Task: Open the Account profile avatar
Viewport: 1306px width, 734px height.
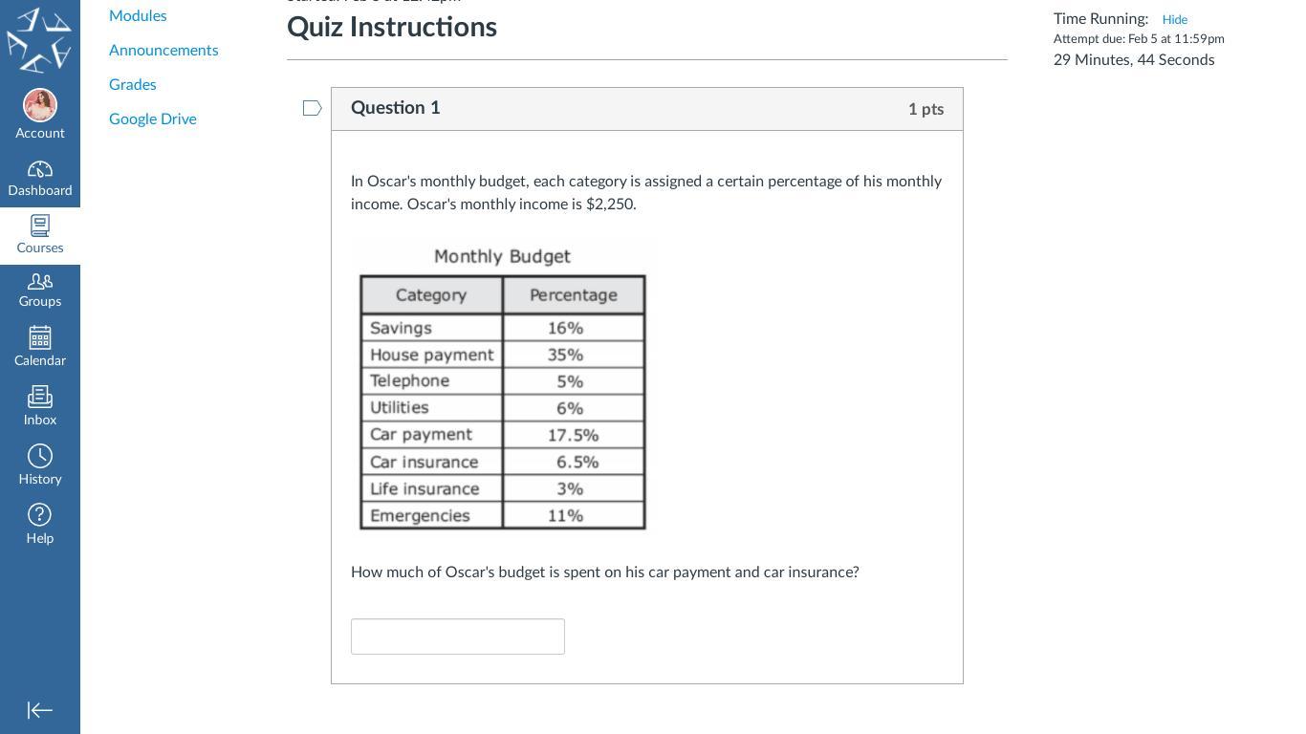Action: click(40, 105)
